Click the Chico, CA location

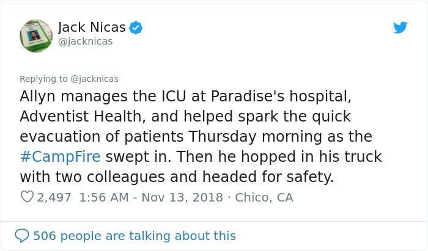point(264,197)
